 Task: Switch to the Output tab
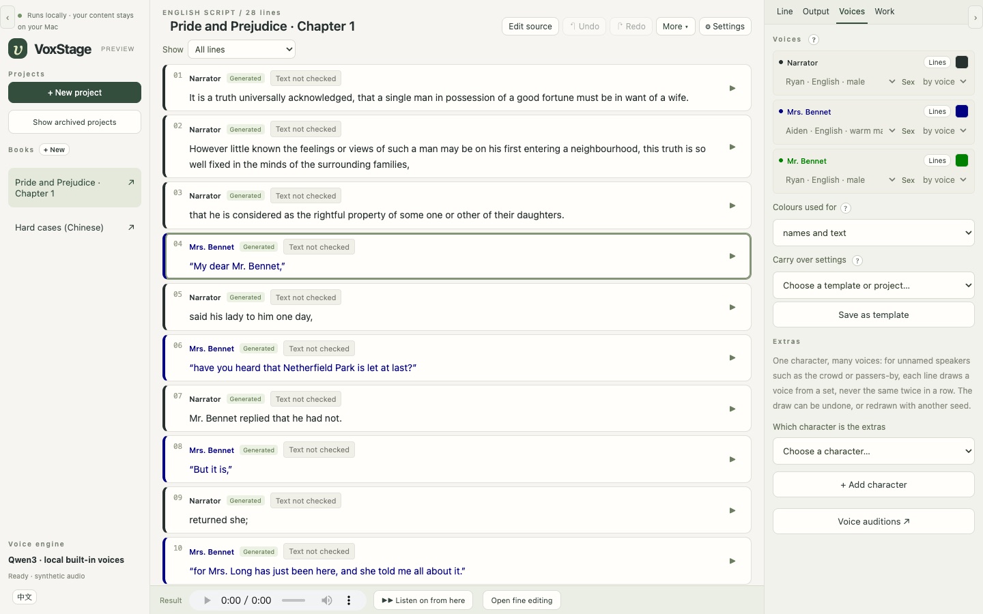(816, 12)
